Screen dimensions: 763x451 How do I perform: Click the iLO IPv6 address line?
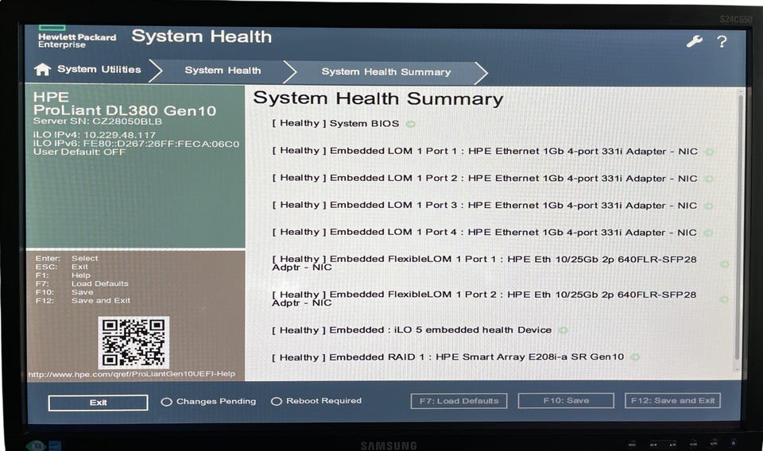coord(136,144)
